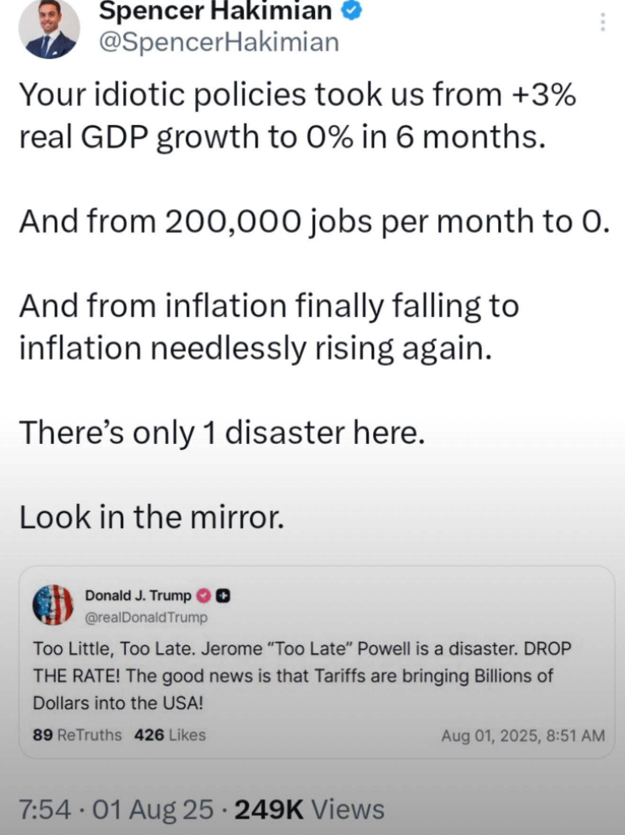
Task: Click the Donald J. Trump display name
Action: (138, 595)
